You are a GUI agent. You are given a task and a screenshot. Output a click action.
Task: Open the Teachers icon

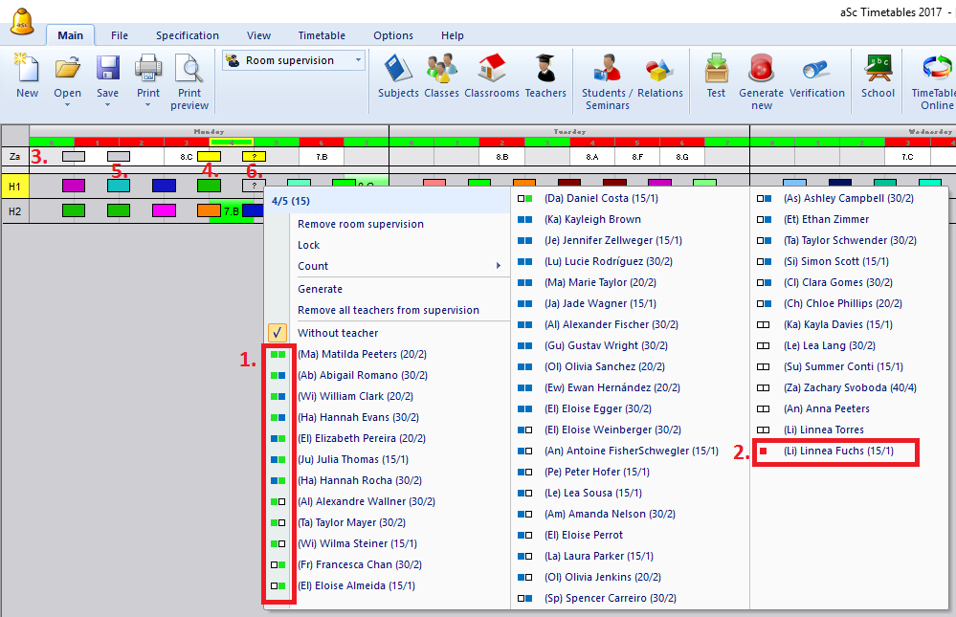[545, 76]
